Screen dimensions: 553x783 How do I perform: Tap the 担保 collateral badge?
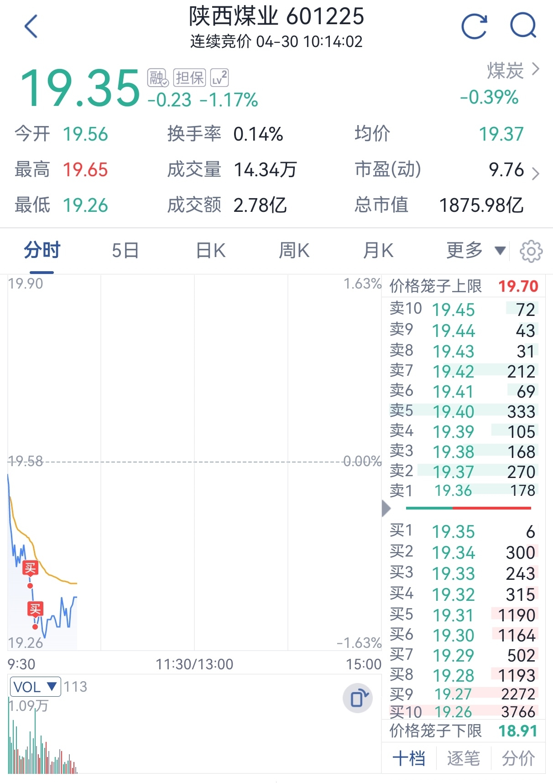pyautogui.click(x=189, y=78)
